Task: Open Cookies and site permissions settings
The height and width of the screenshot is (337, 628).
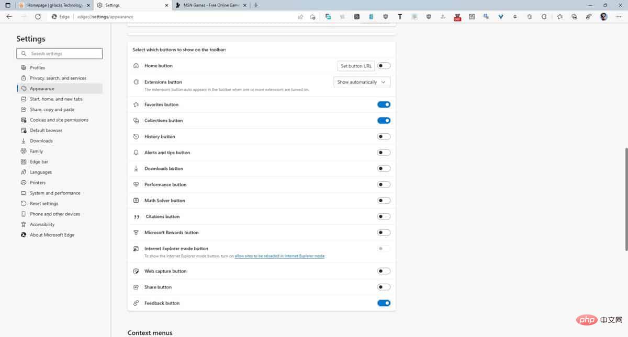Action: (59, 120)
